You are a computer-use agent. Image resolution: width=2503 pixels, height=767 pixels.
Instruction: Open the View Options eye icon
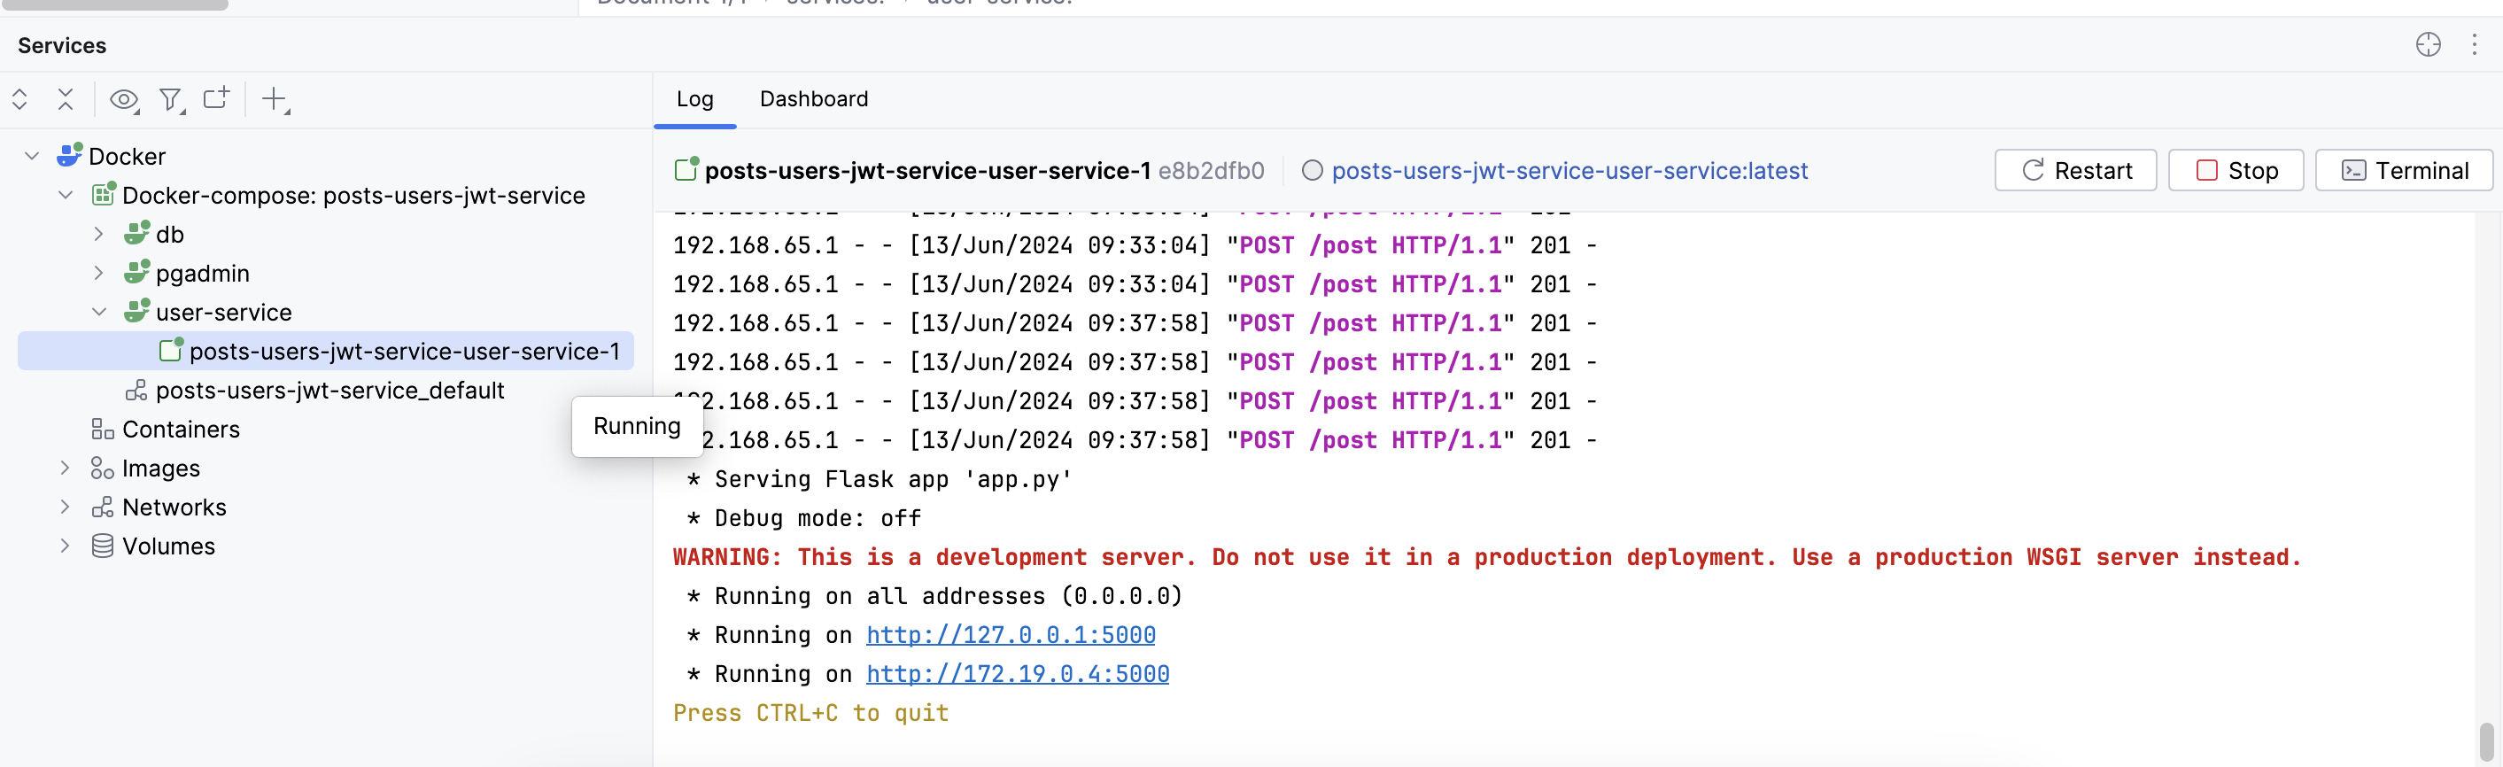pyautogui.click(x=124, y=99)
